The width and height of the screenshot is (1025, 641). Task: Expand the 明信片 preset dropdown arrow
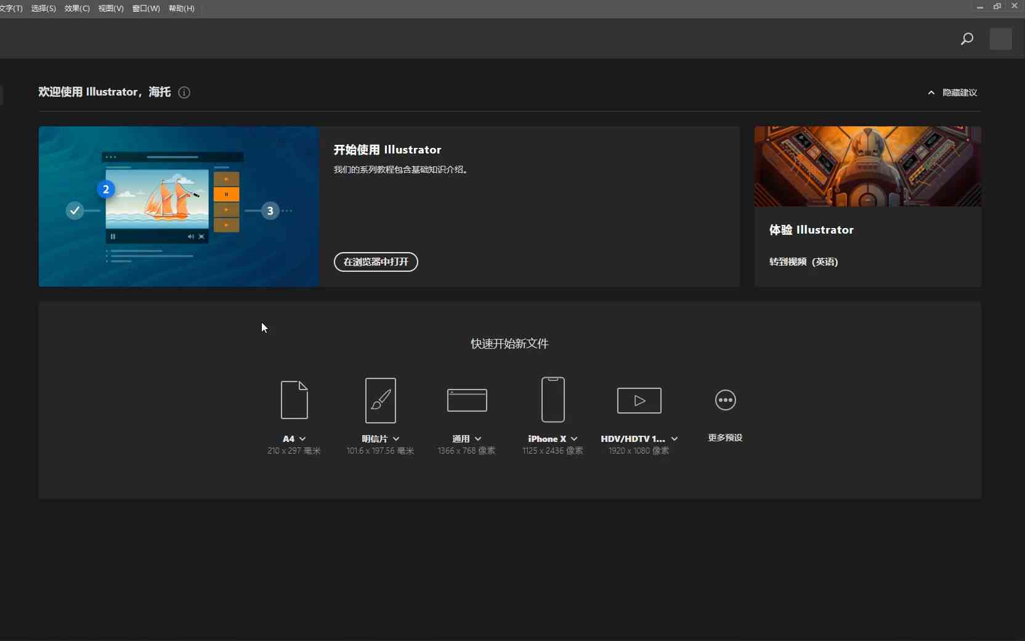[396, 439]
